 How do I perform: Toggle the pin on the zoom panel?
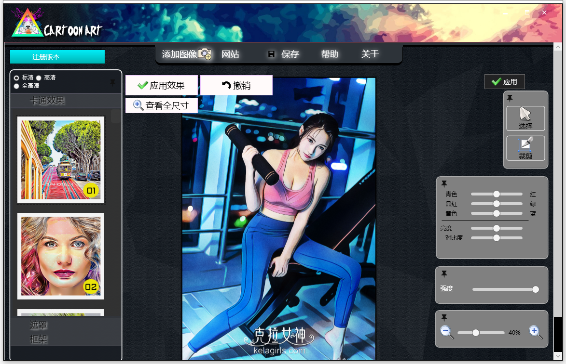(444, 318)
